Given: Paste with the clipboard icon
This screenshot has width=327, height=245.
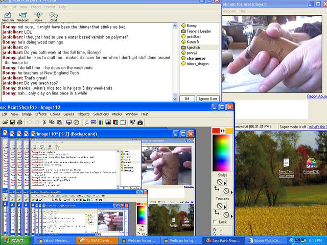Looking at the screenshot, I should coord(59,122).
